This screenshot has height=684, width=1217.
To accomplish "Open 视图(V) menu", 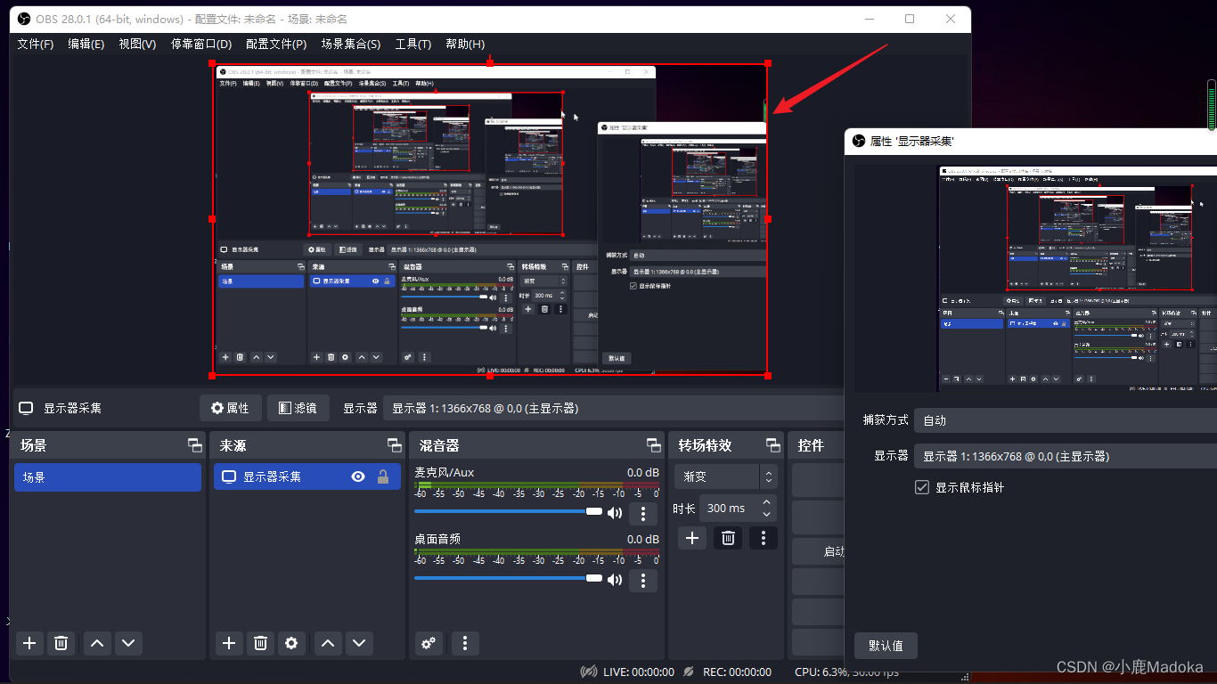I will pos(137,44).
